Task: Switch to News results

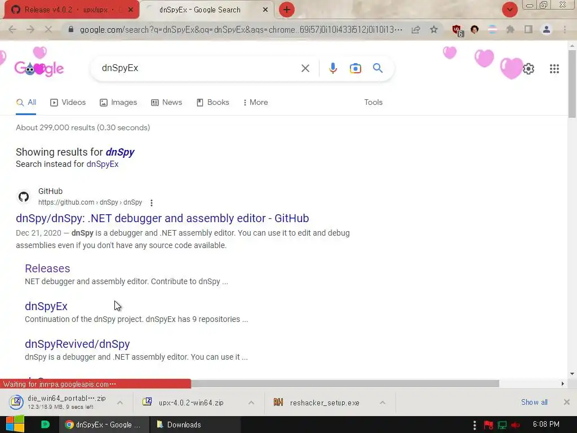Action: tap(166, 103)
